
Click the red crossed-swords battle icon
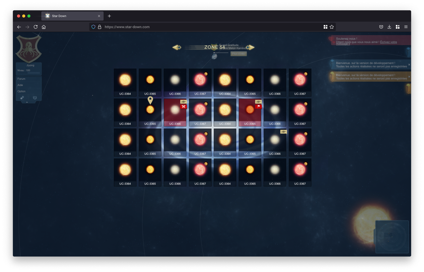[183, 107]
